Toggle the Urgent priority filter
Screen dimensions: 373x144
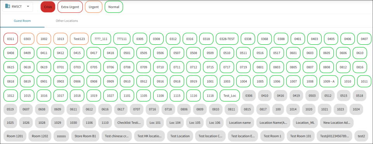click(94, 7)
